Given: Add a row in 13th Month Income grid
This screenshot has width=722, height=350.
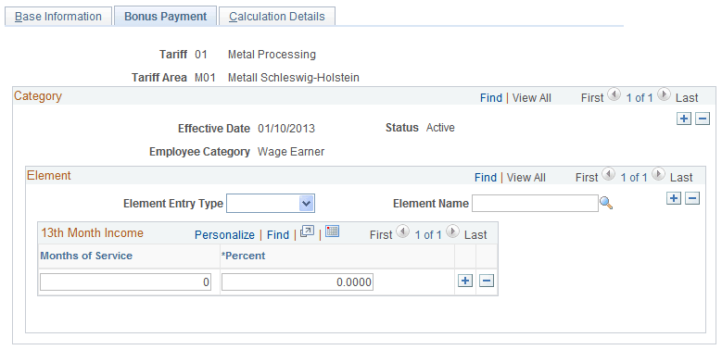Looking at the screenshot, I should [x=465, y=281].
